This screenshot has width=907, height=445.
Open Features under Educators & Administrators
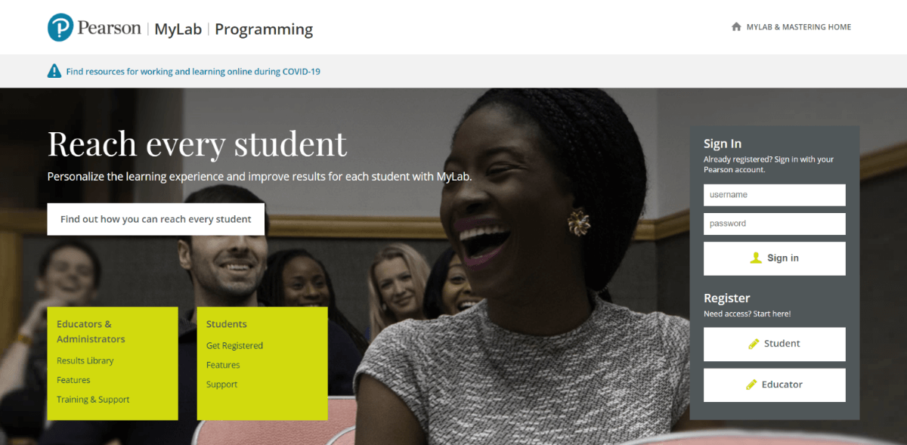73,380
